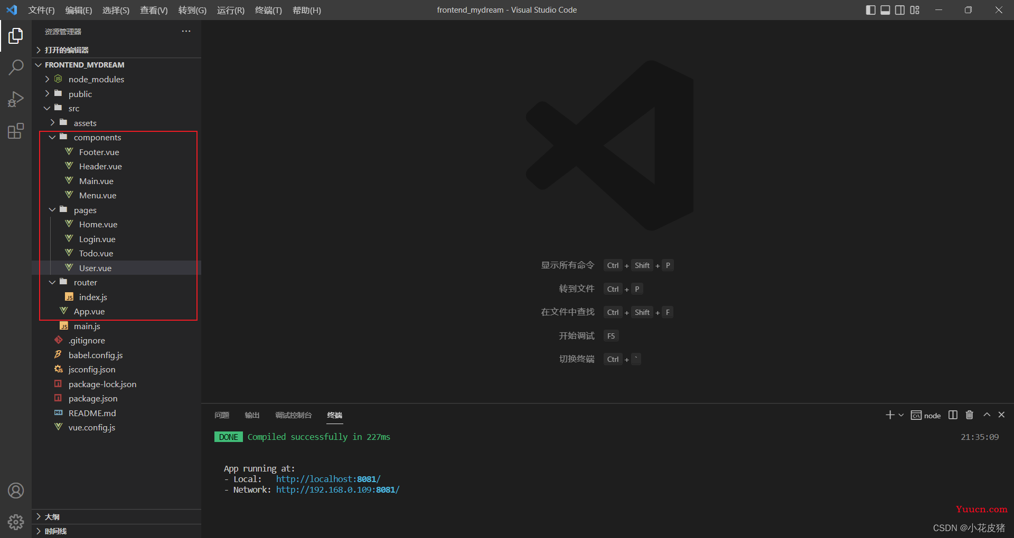This screenshot has width=1014, height=538.
Task: Open the Edit menu
Action: pos(79,10)
